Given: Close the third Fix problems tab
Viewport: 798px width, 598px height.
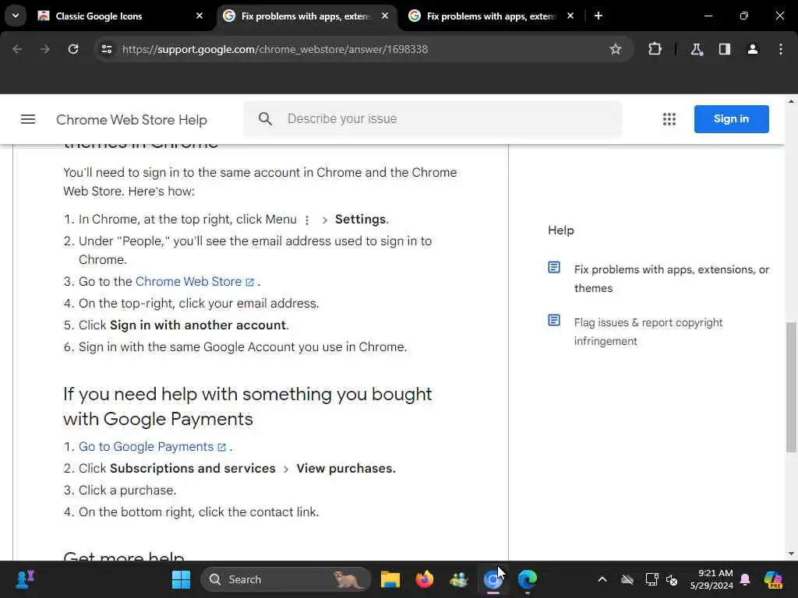Looking at the screenshot, I should click(570, 16).
